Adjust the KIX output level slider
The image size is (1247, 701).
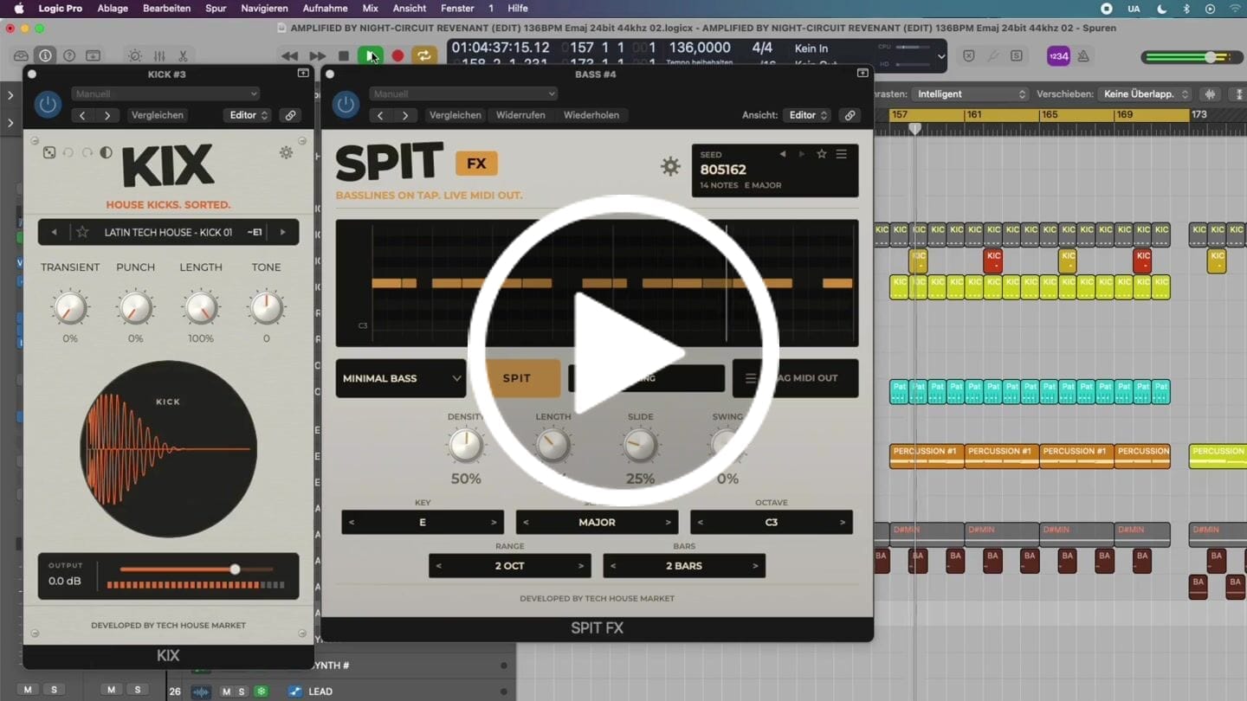click(x=235, y=569)
